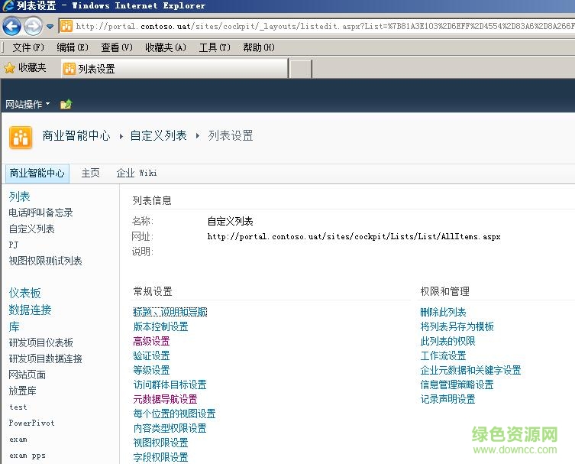Open the 工具(T) menu

click(215, 47)
